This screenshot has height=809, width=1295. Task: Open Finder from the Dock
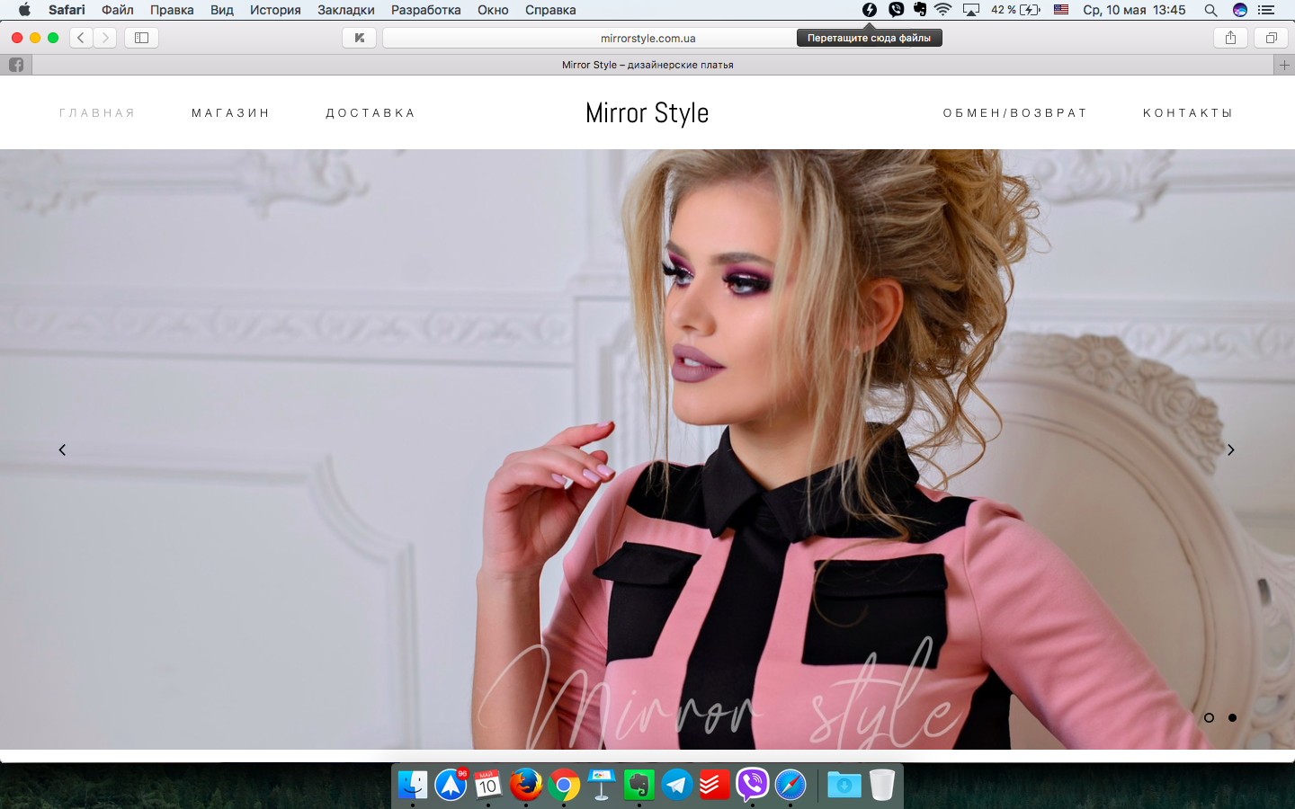(x=413, y=785)
